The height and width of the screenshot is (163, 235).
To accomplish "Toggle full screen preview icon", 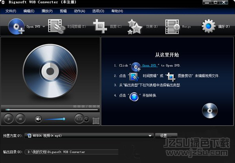I will (96, 121).
